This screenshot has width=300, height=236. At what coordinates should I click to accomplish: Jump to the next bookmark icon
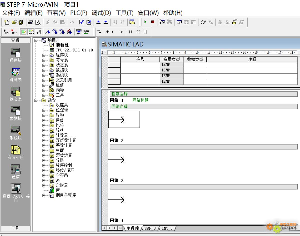click(55, 32)
